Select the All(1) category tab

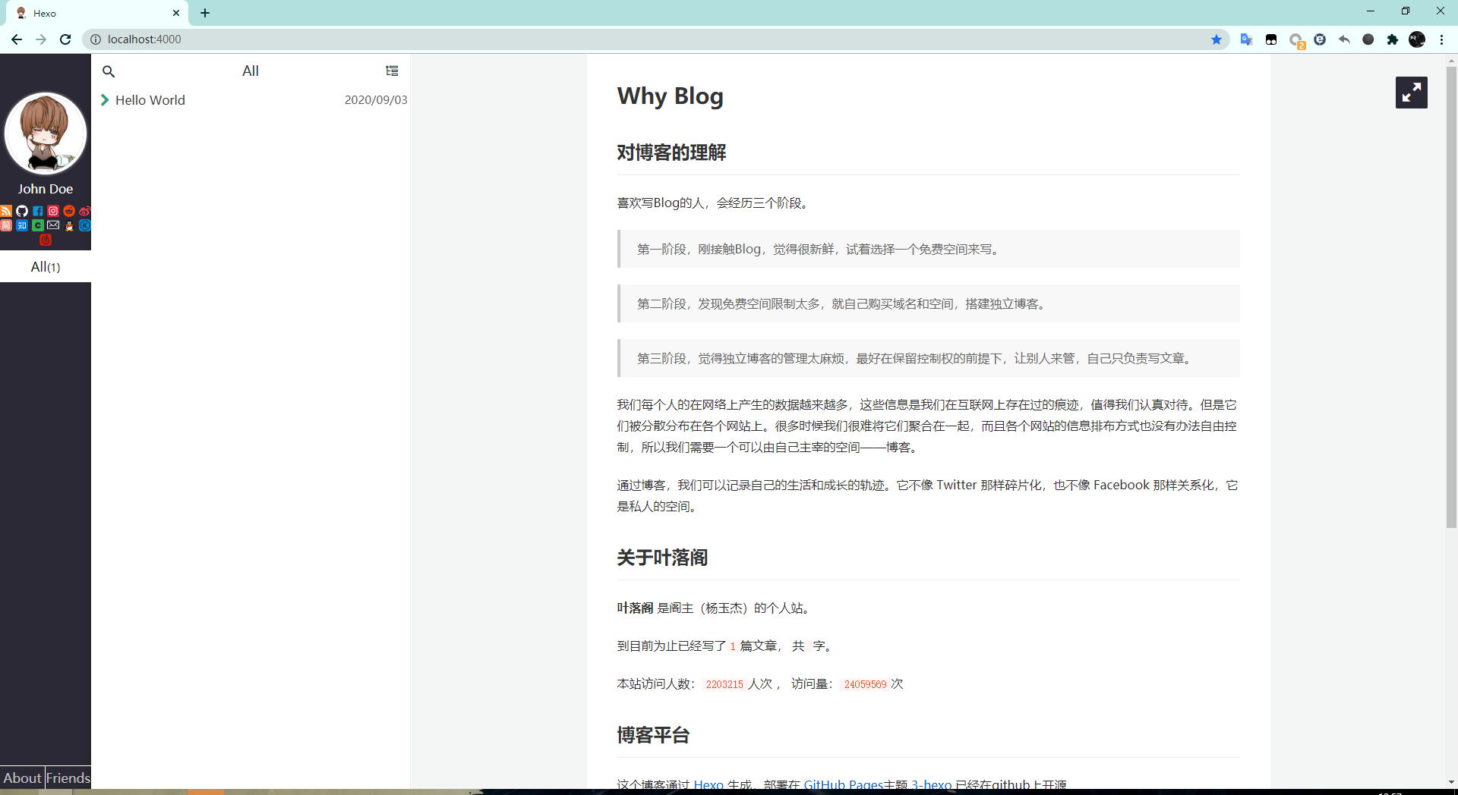pos(46,267)
